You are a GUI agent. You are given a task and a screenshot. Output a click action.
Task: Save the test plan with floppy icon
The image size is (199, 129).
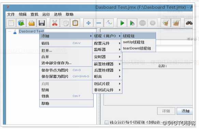click(x=42, y=23)
